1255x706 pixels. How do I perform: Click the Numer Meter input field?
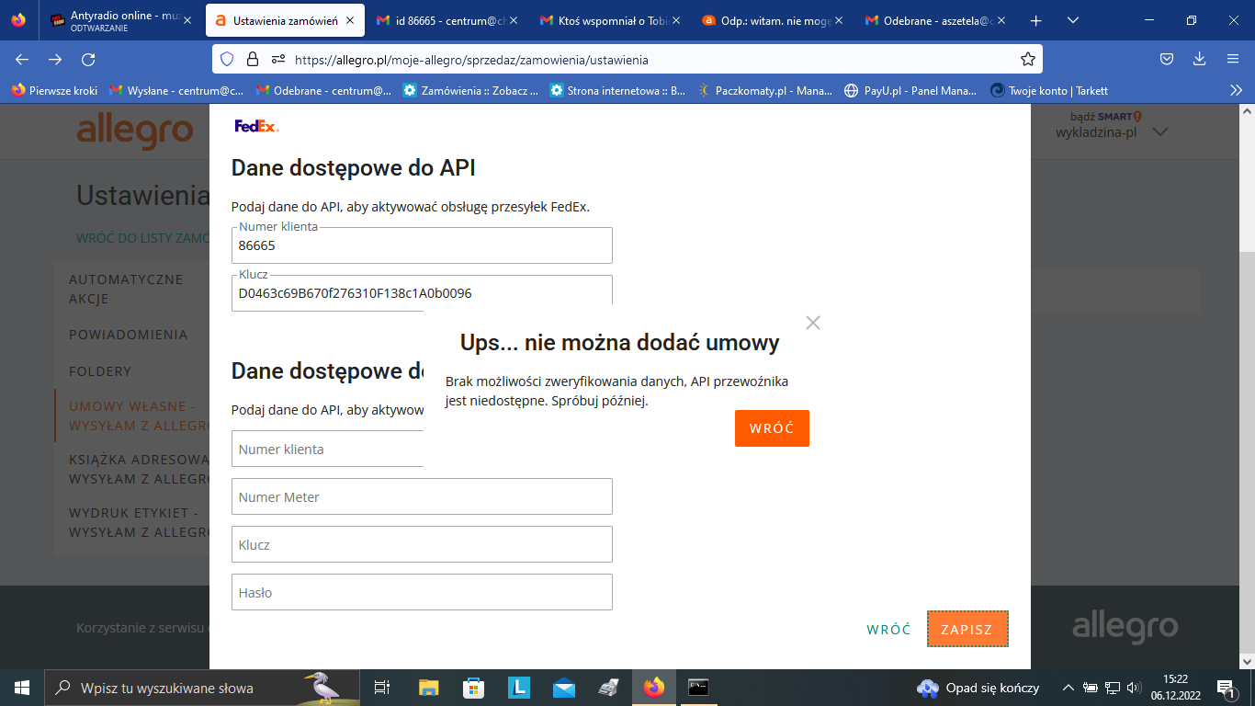[422, 496]
